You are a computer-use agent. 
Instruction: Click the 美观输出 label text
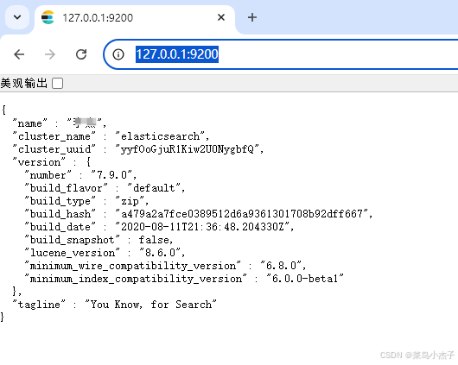24,83
